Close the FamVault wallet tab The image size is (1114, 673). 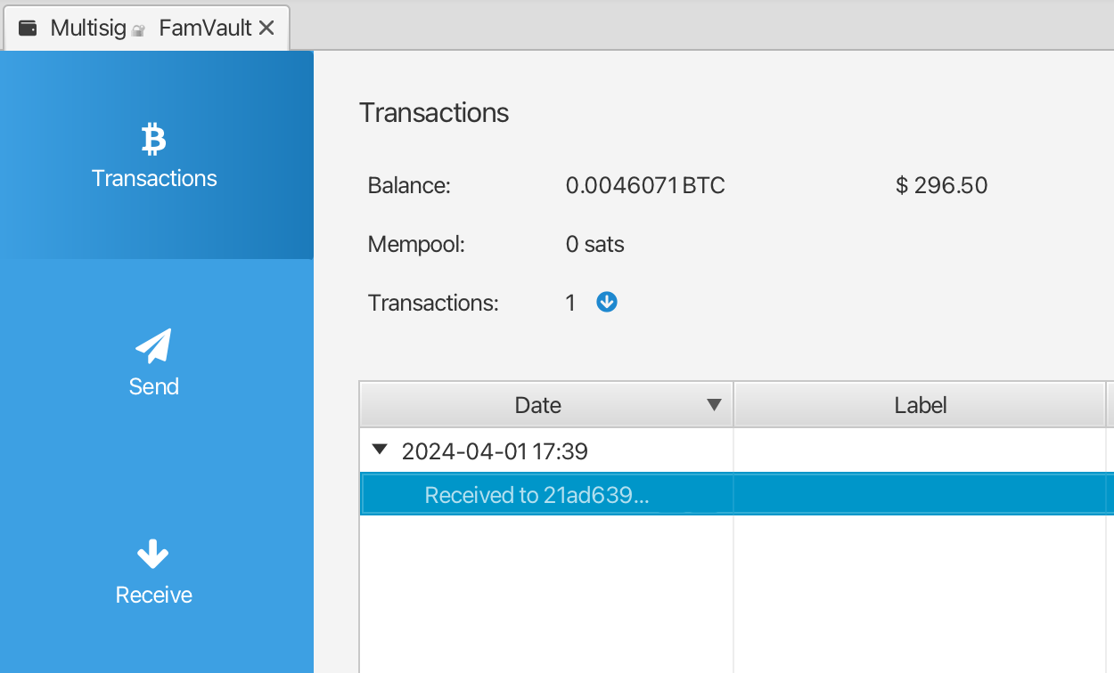pos(266,28)
